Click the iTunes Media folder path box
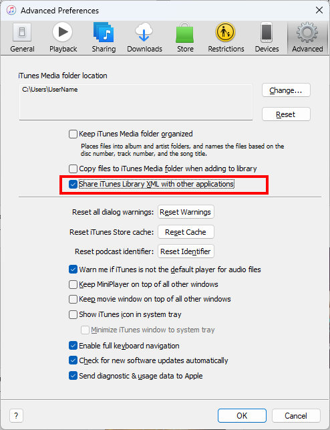Screen dimensions: 330x430 point(136,102)
